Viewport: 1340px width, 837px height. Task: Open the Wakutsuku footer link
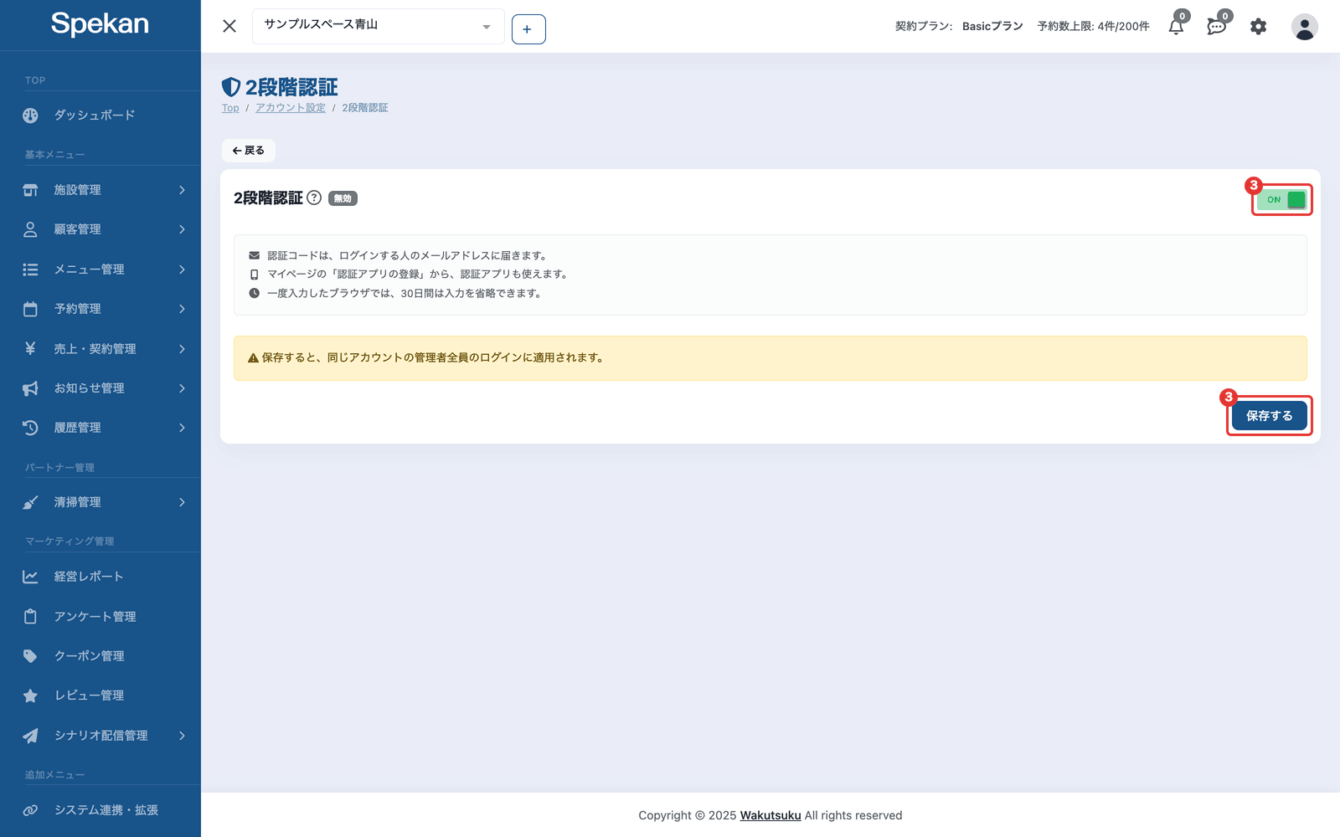coord(770,815)
